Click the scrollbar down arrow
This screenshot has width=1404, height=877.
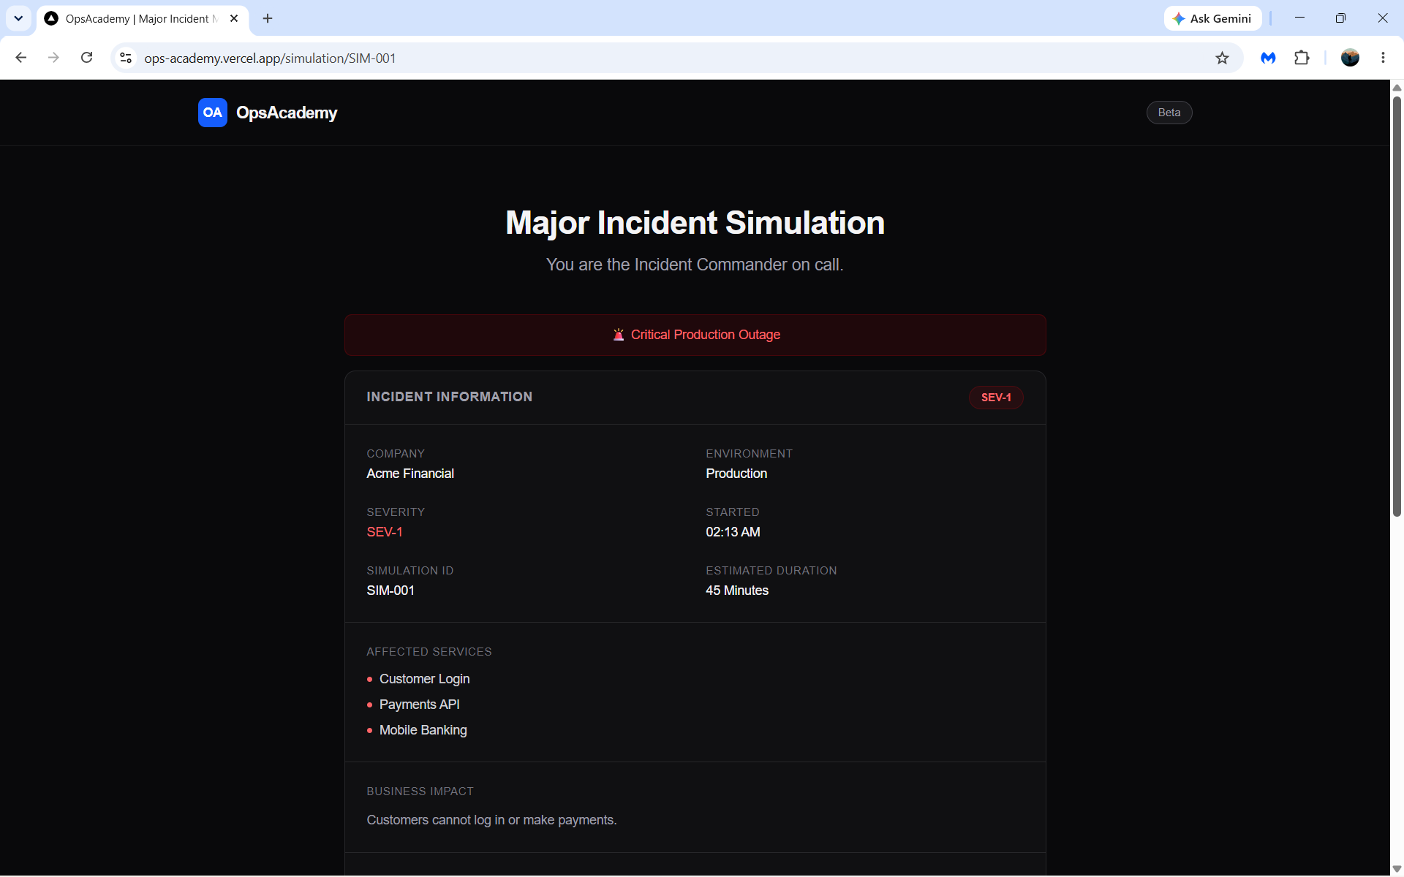coord(1397,869)
